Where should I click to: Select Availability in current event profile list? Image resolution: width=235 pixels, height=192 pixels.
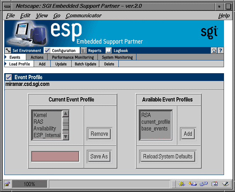pyautogui.click(x=47, y=128)
